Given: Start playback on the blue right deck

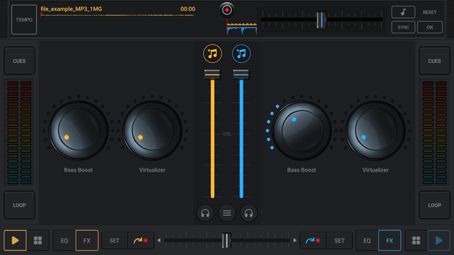Looking at the screenshot, I should [439, 240].
